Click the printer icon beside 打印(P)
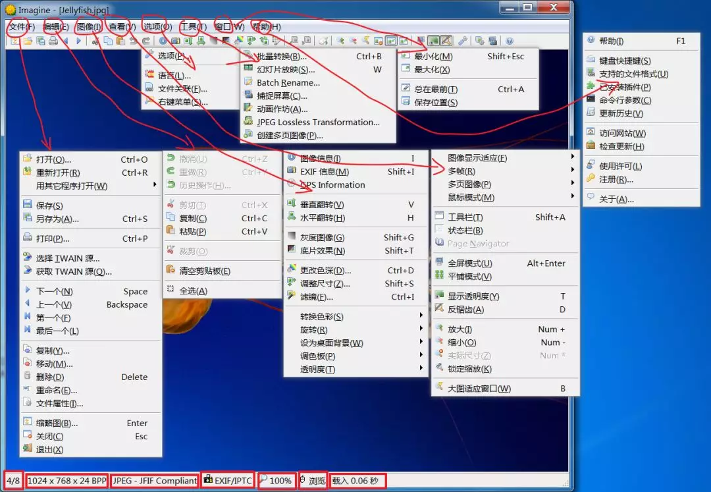Viewport: 711px width, 492px height. [x=28, y=237]
